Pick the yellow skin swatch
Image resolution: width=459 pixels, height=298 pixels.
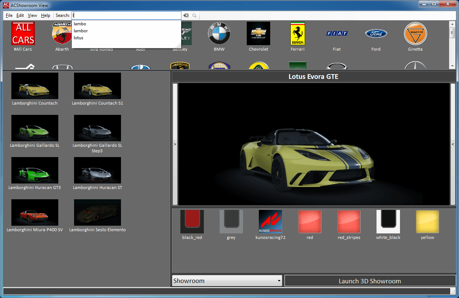click(x=427, y=222)
